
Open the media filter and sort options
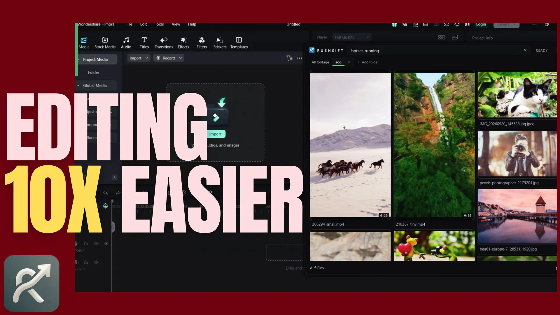[289, 58]
